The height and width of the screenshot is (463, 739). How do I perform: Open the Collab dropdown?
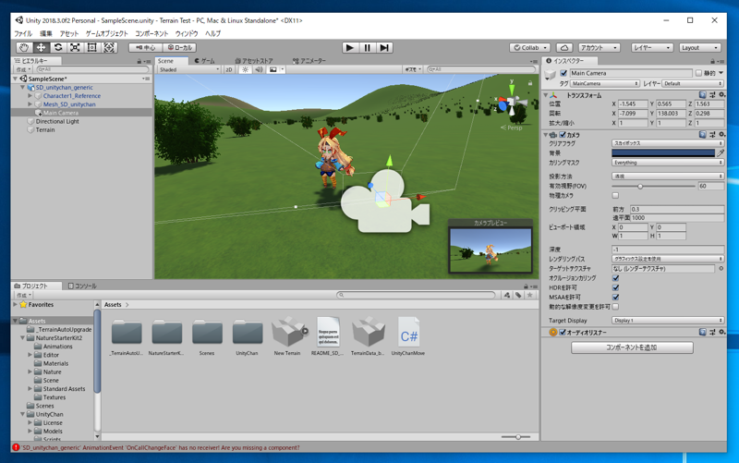529,48
